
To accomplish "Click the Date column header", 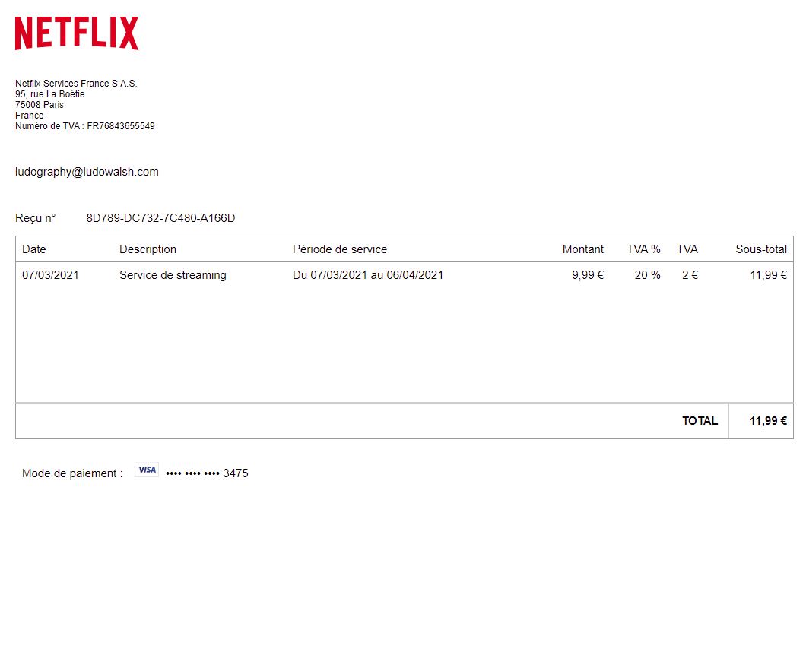I will (x=34, y=249).
